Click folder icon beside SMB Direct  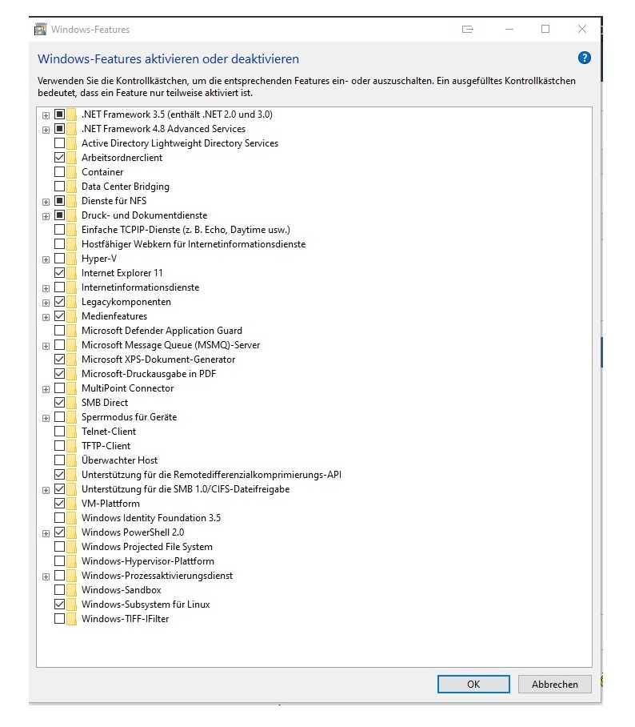coord(71,403)
